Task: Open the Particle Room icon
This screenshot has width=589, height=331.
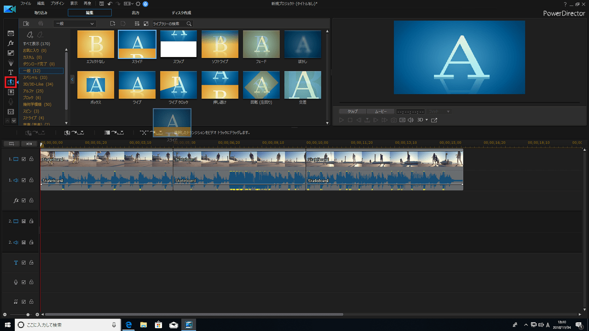Action: click(x=11, y=63)
